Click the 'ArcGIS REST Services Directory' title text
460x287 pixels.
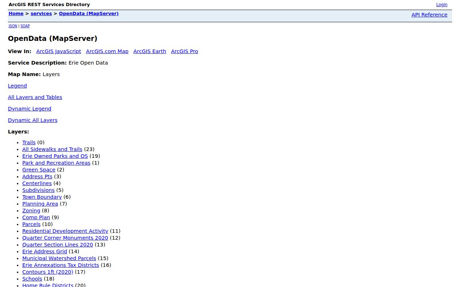[49, 5]
